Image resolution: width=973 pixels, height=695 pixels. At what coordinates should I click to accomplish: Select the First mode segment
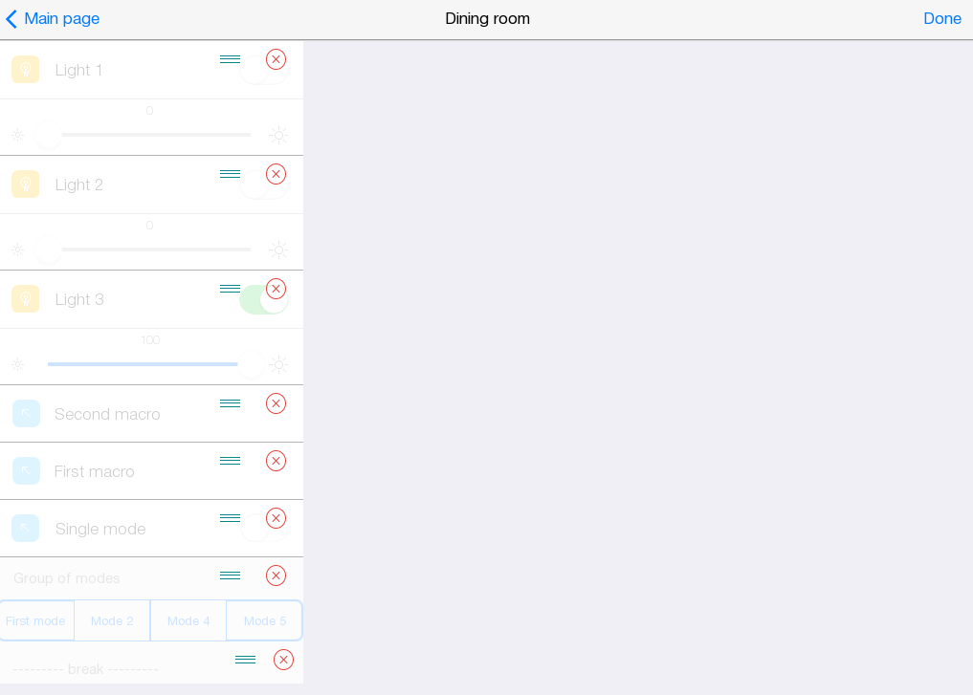coord(36,620)
